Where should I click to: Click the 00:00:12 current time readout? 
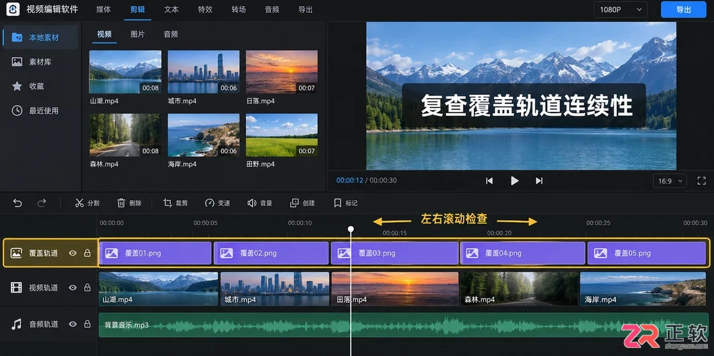click(x=350, y=181)
